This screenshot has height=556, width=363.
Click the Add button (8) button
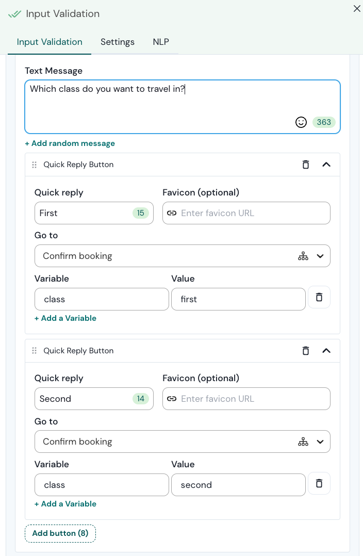coord(60,533)
